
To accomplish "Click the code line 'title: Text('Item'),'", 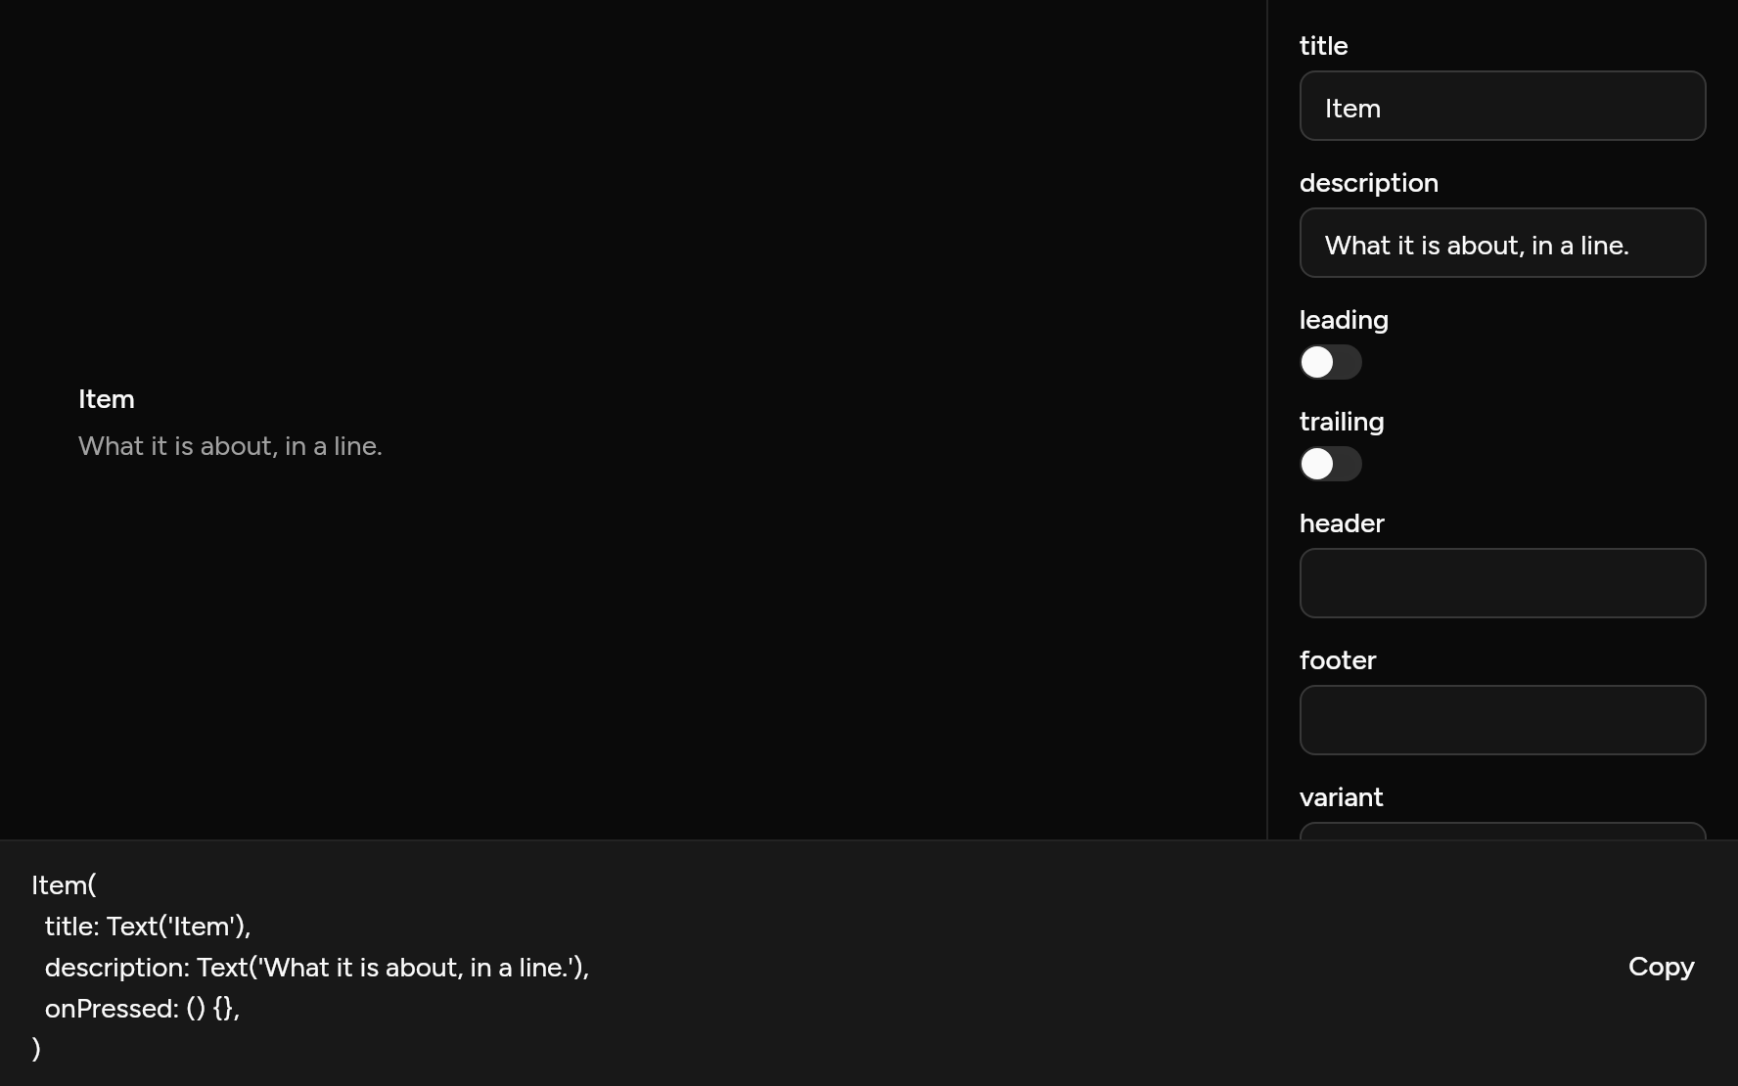I will point(148,927).
